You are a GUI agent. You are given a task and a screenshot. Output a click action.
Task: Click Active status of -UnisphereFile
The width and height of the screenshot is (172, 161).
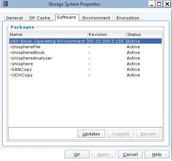[133, 47]
